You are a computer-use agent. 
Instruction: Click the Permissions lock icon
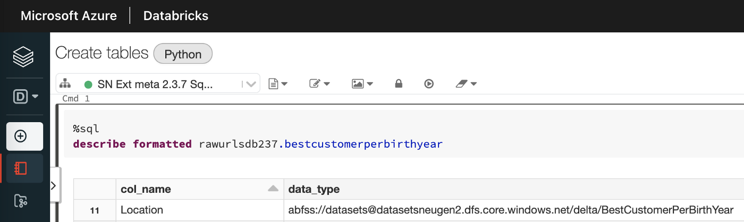tap(398, 84)
